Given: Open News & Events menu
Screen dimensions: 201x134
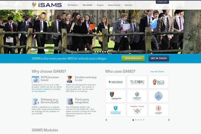Looking at the screenshot, I should (x=114, y=5).
